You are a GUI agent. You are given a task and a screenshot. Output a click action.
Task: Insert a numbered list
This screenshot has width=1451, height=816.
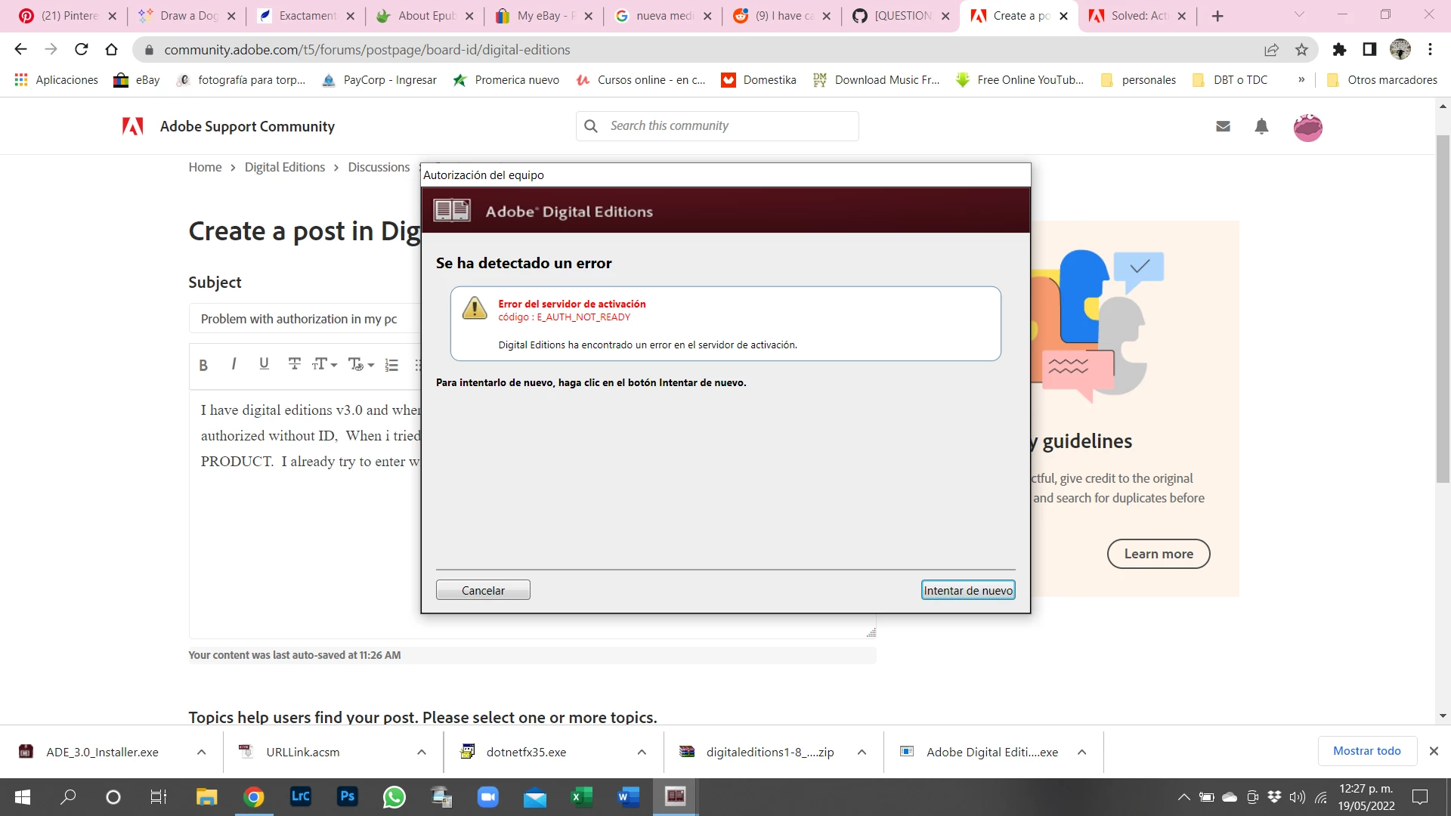click(391, 365)
